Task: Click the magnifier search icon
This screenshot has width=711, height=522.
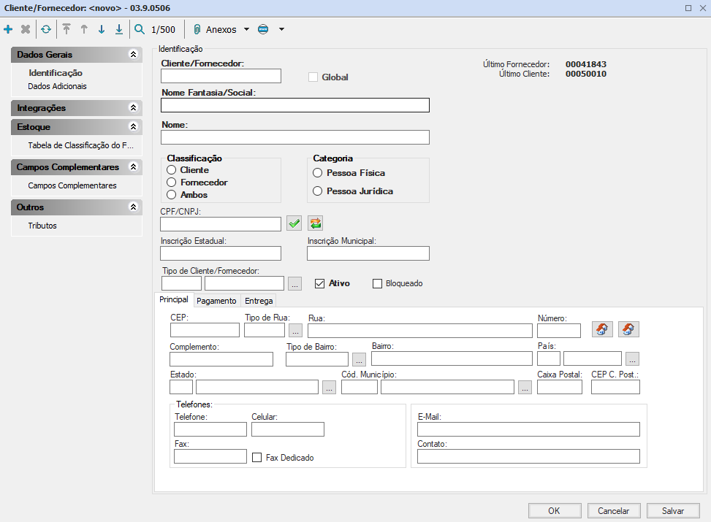Action: pos(140,30)
